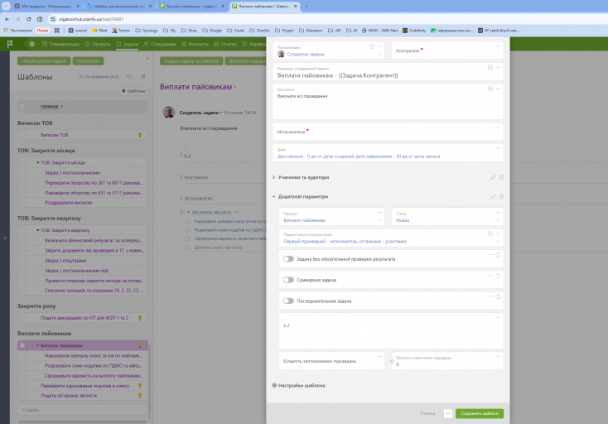The image size is (608, 424).
Task: Click edit pencil icon for Додаткові параметри
Action: tap(493, 196)
